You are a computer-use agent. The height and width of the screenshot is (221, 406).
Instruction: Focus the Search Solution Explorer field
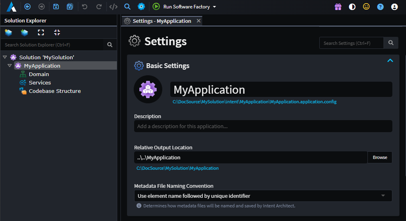53,45
